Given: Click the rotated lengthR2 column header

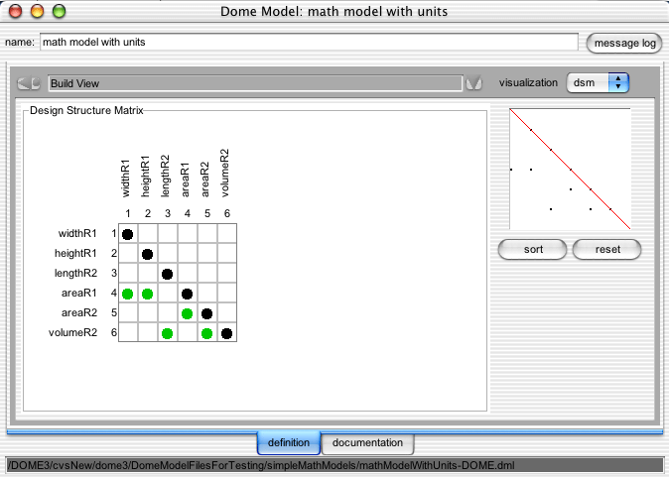Looking at the screenshot, I should tap(165, 176).
